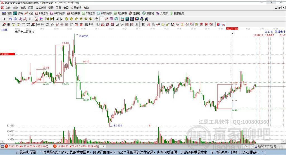This screenshot has width=286, height=155.
Task: Expand the candlestick style dropdown arrow
Action: pos(32,19)
